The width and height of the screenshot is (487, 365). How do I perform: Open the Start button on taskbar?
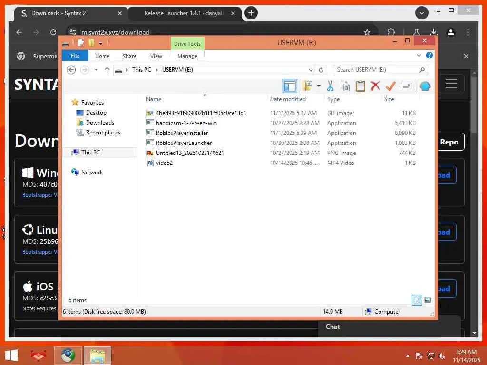[x=11, y=355]
